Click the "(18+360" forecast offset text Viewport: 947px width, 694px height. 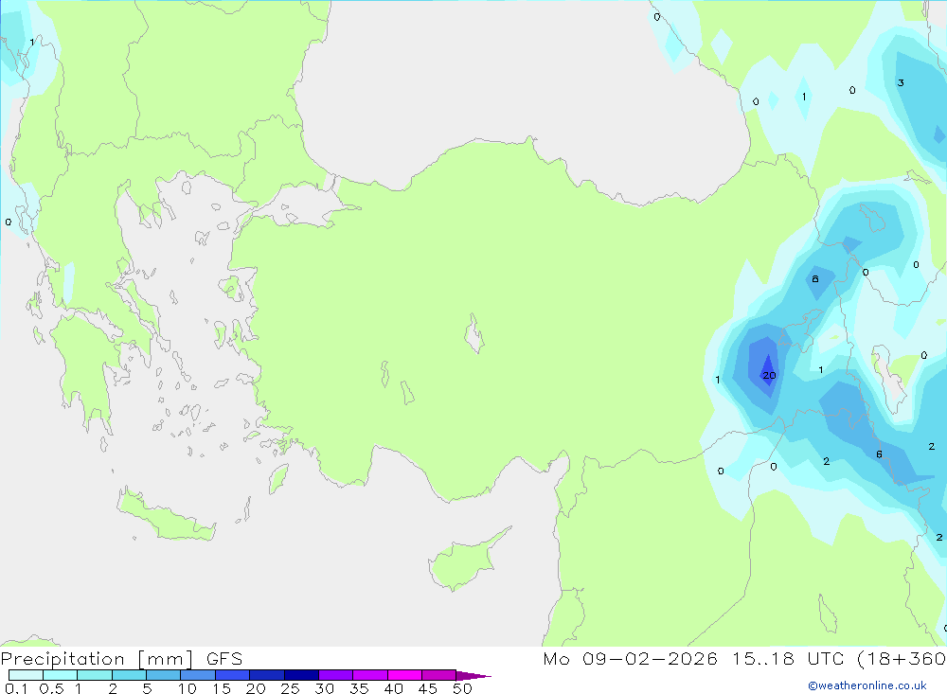click(x=902, y=658)
